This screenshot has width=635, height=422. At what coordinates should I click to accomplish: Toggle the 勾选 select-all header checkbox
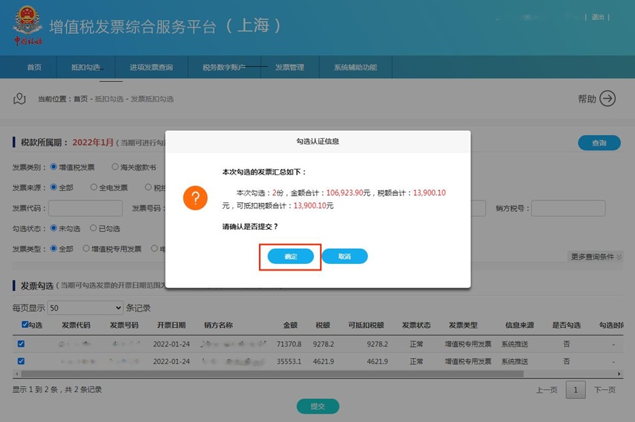(25, 325)
